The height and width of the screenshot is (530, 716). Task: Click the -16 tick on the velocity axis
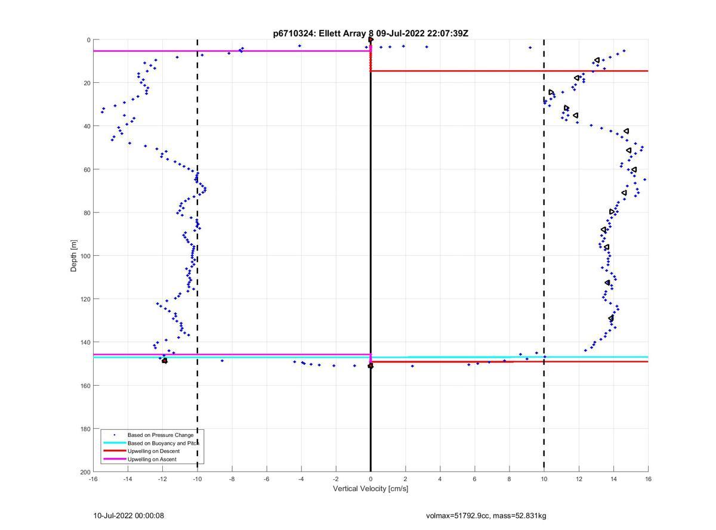pyautogui.click(x=93, y=479)
